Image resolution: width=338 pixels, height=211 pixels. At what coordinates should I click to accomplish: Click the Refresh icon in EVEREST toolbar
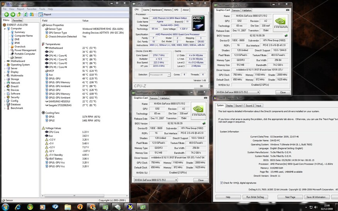click(25, 14)
